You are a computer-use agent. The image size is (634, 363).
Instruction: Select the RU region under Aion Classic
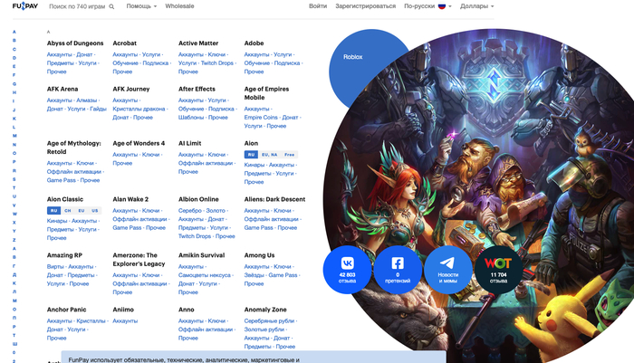click(x=53, y=210)
